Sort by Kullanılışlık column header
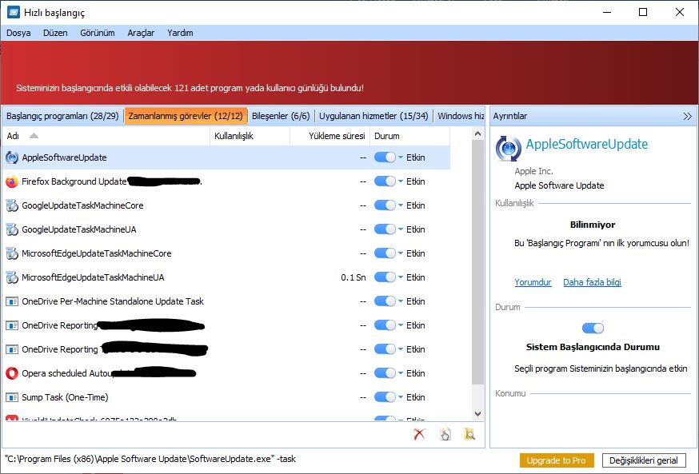The image size is (699, 474). click(250, 137)
